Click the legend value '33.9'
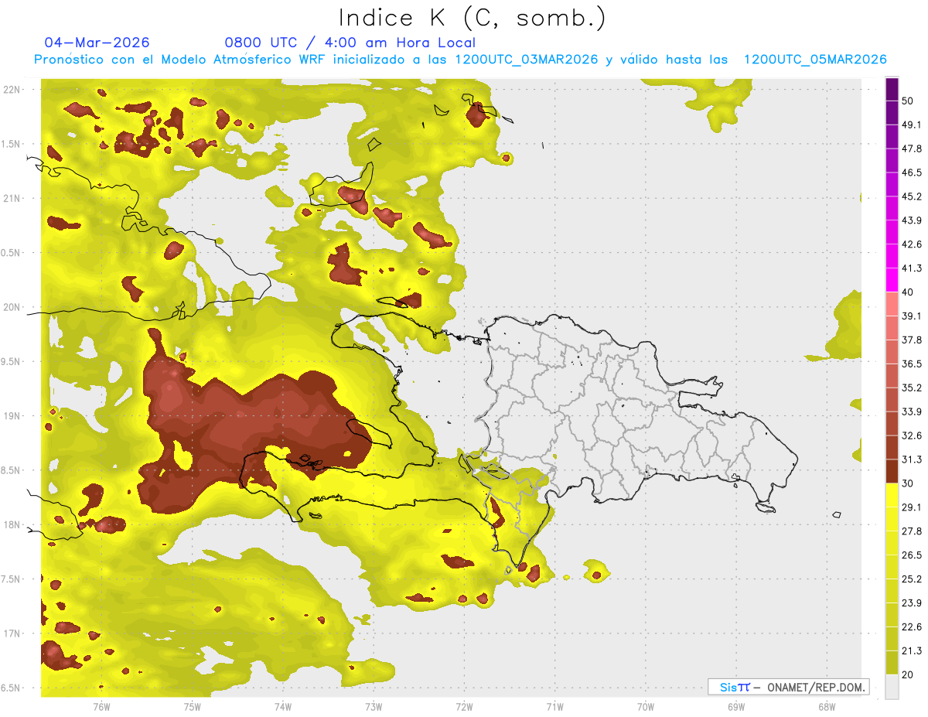This screenshot has height=717, width=928. (x=912, y=412)
